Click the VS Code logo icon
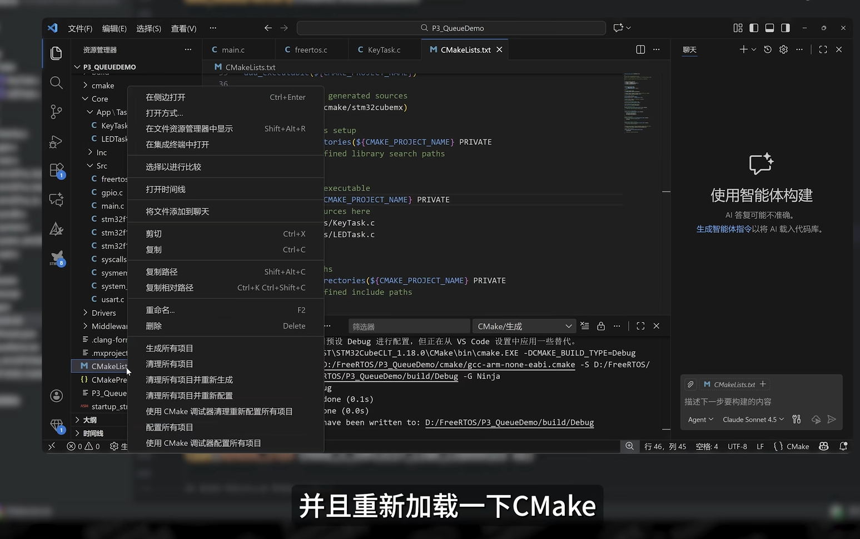Screen dimensions: 860x539 (52, 28)
